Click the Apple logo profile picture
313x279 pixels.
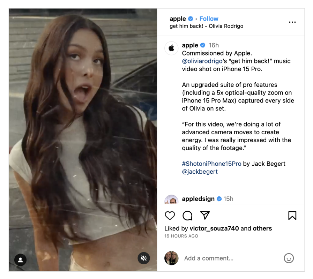click(171, 48)
